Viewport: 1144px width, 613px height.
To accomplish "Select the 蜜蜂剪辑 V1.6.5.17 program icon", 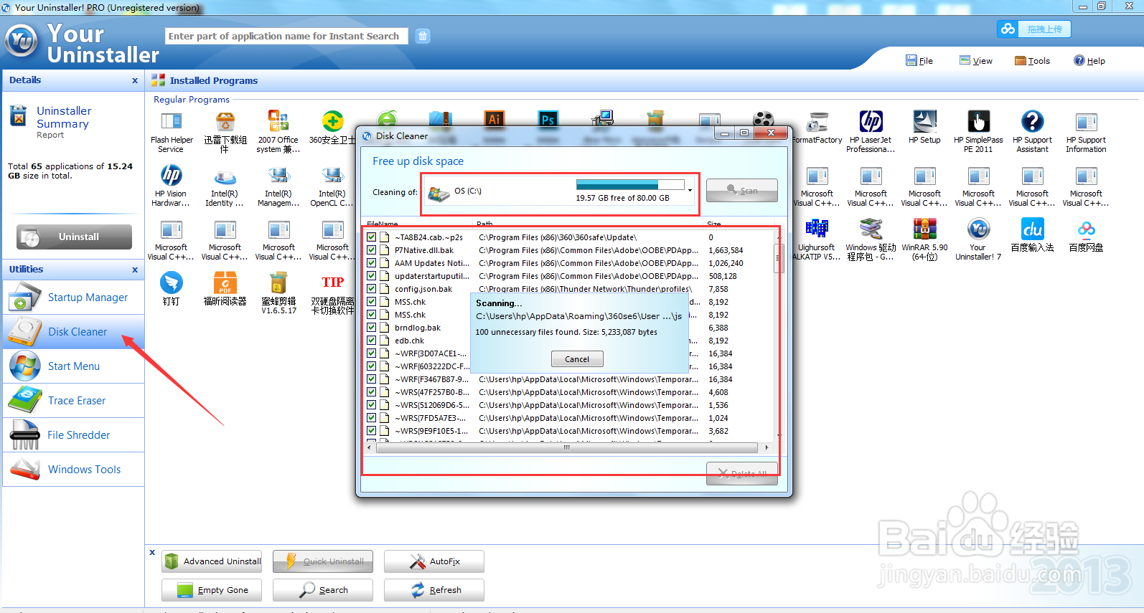I will coord(278,293).
